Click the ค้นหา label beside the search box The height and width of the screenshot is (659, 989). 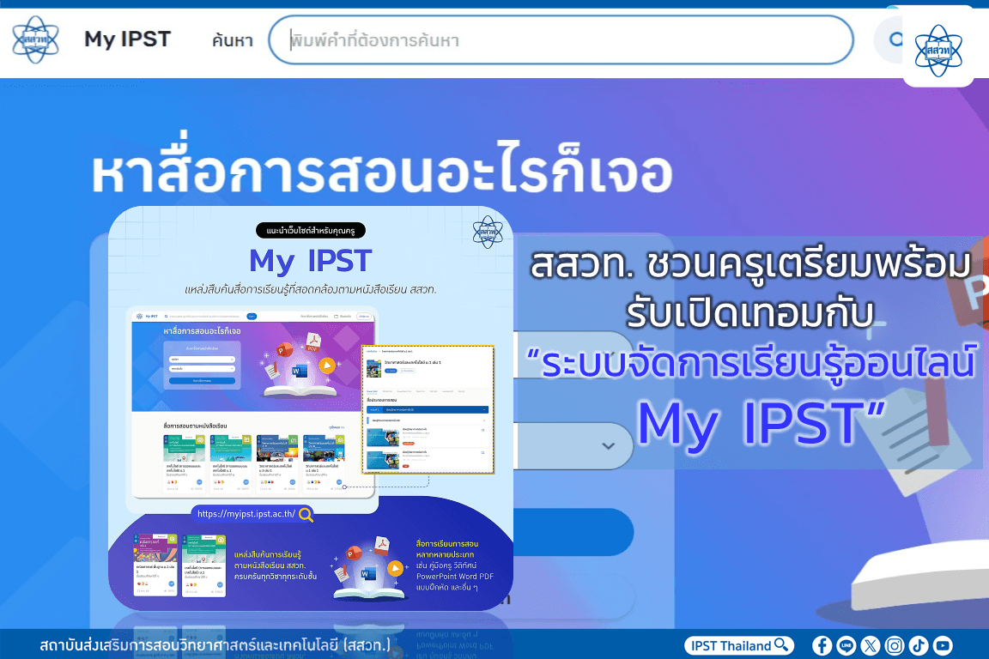[232, 41]
